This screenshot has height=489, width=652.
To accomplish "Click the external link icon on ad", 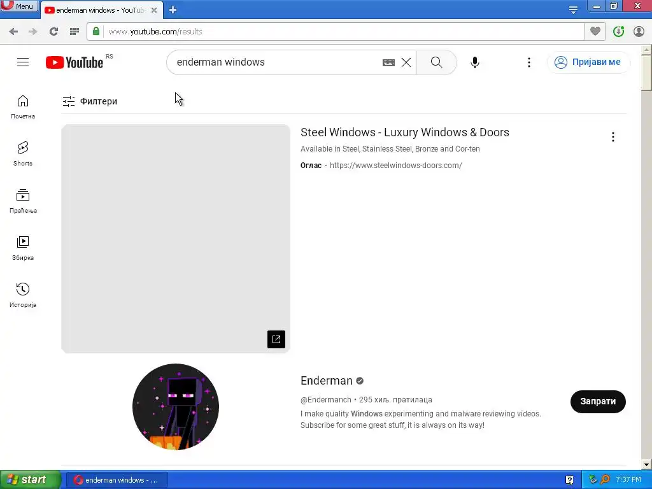I will coord(276,339).
